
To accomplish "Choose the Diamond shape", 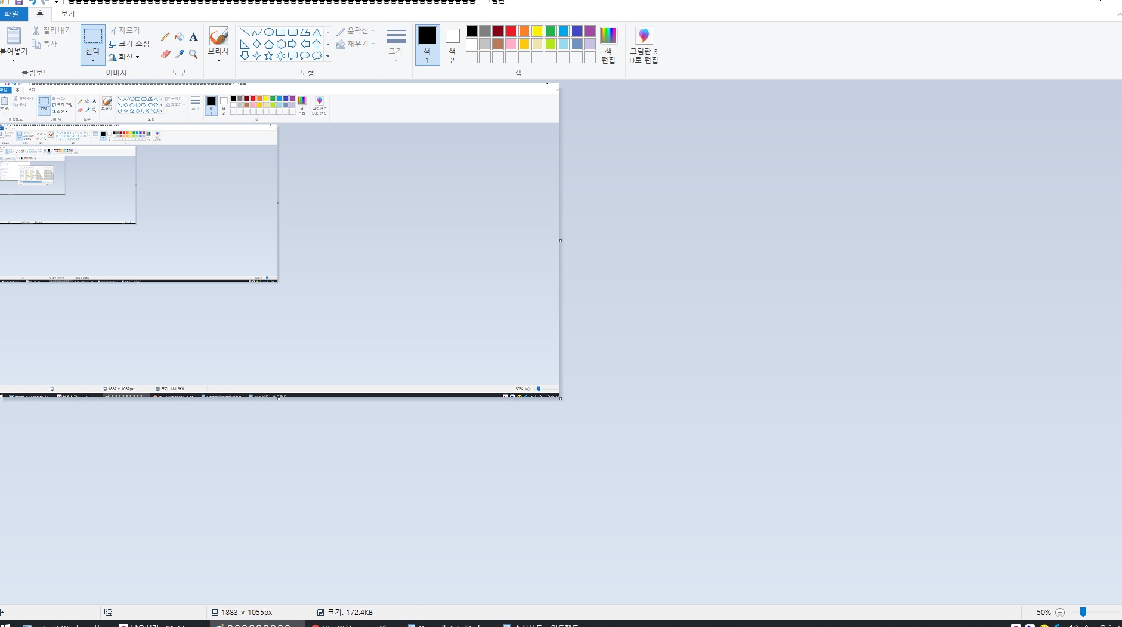I will (x=256, y=44).
